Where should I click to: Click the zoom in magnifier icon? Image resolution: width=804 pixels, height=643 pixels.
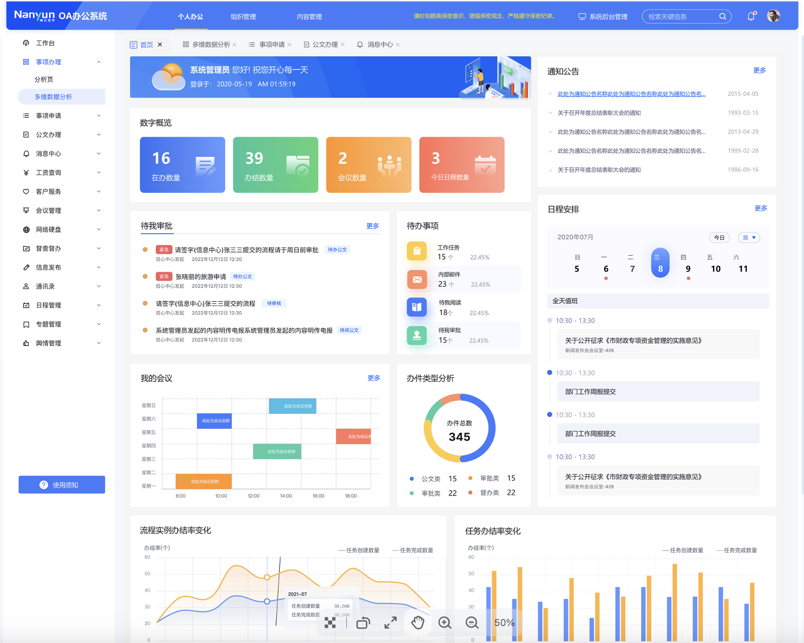pyautogui.click(x=445, y=623)
